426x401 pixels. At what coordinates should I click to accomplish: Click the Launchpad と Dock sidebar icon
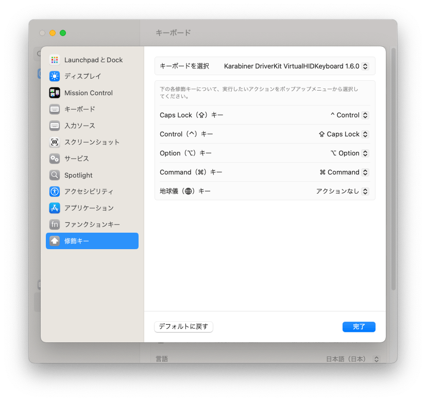(55, 60)
